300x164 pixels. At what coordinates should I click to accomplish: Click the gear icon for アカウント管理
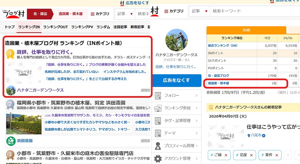tap(158, 158)
